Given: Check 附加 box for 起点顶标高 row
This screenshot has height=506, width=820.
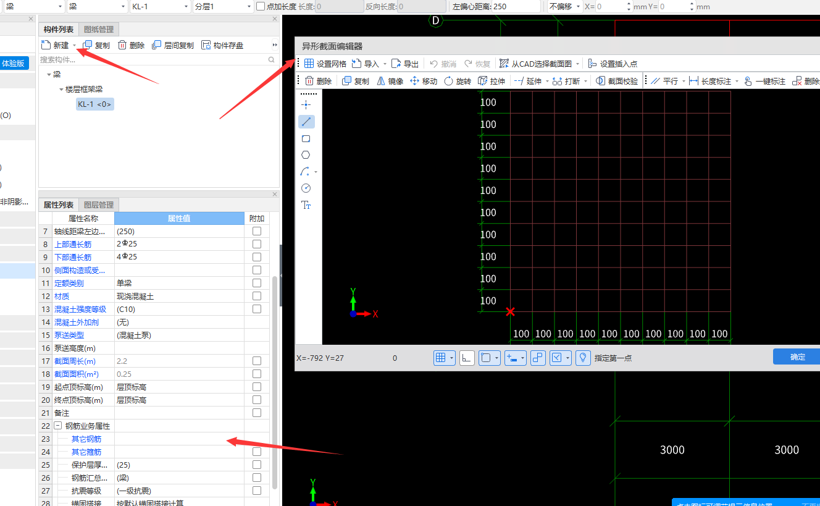Looking at the screenshot, I should pyautogui.click(x=257, y=387).
